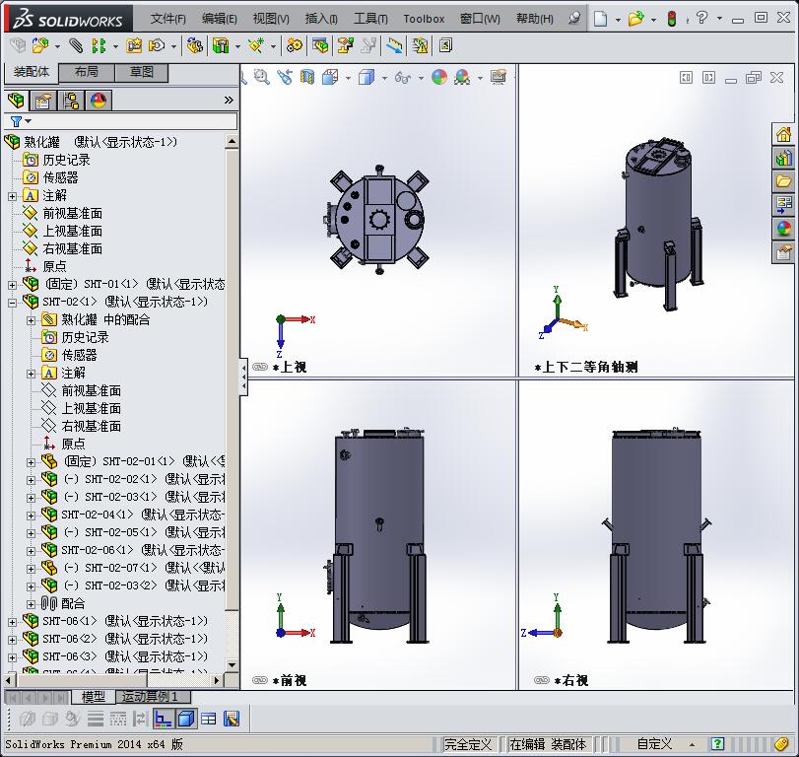Select 前视基准面 under 熟化罐 root
Viewport: 799px width, 757px height.
point(72,213)
